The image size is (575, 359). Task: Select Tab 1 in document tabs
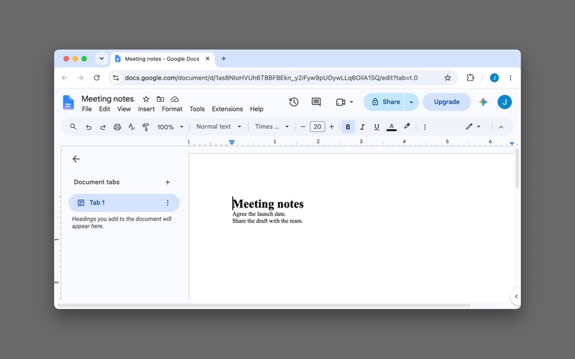124,202
